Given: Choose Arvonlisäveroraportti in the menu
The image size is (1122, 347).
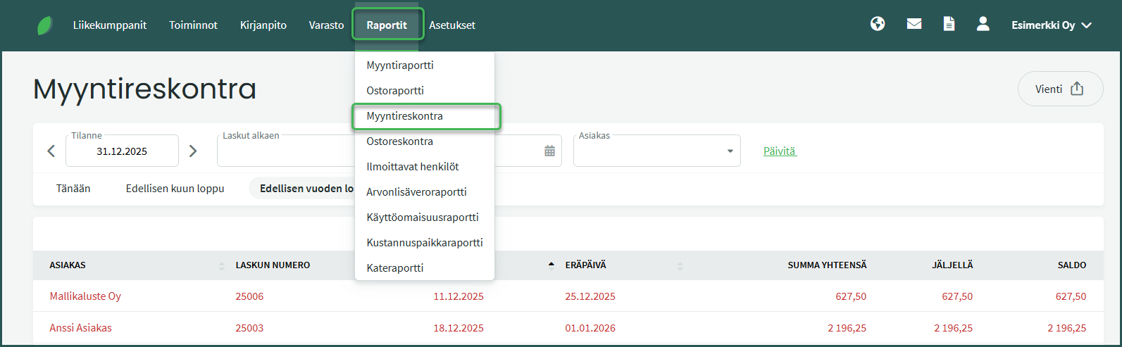Looking at the screenshot, I should pos(416,192).
